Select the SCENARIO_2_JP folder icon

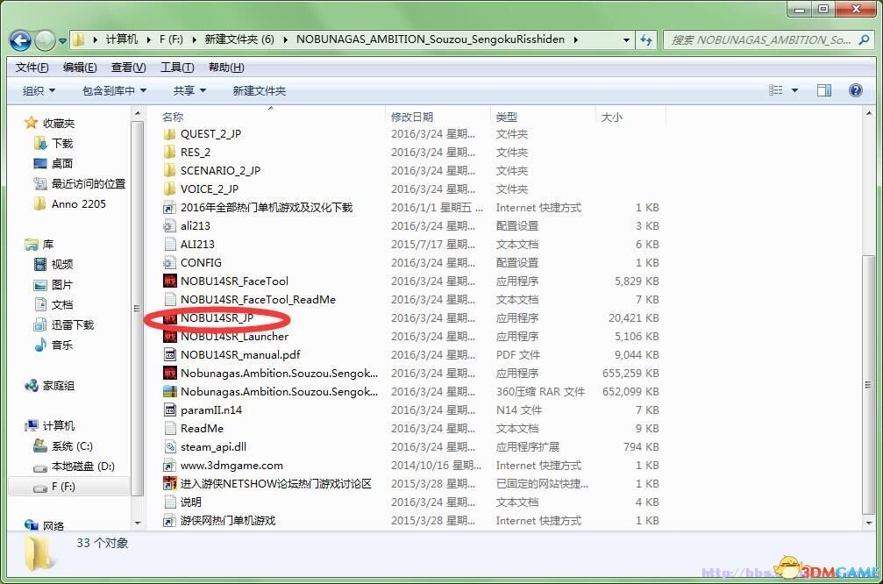point(169,171)
